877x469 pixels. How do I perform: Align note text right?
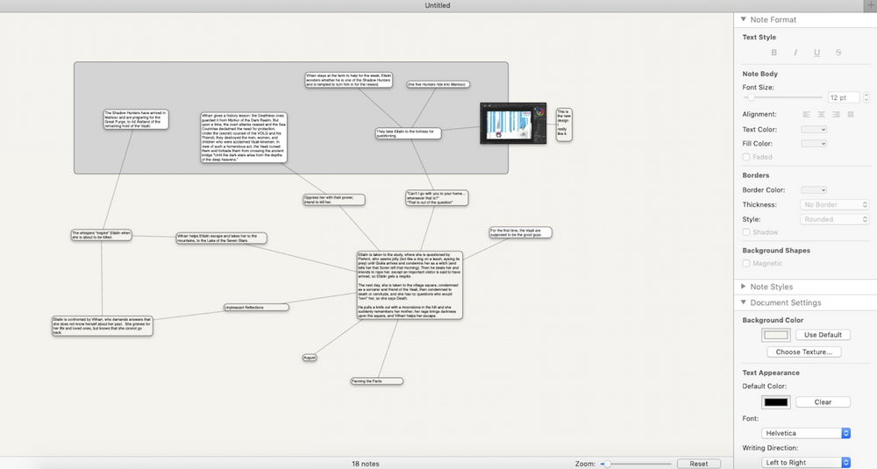[x=836, y=114]
